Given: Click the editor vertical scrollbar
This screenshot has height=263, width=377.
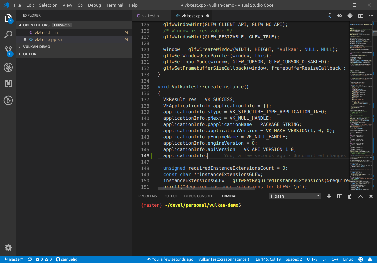Looking at the screenshot, I should point(375,33).
